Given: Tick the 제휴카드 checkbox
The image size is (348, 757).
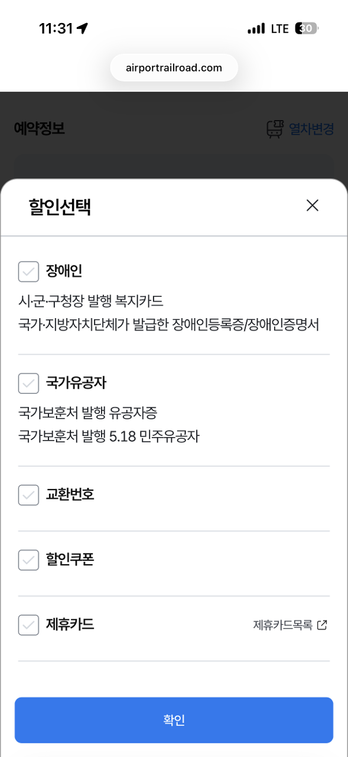Looking at the screenshot, I should click(x=28, y=625).
